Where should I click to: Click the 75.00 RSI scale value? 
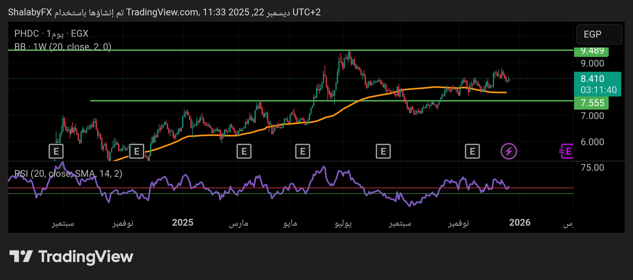(x=592, y=168)
